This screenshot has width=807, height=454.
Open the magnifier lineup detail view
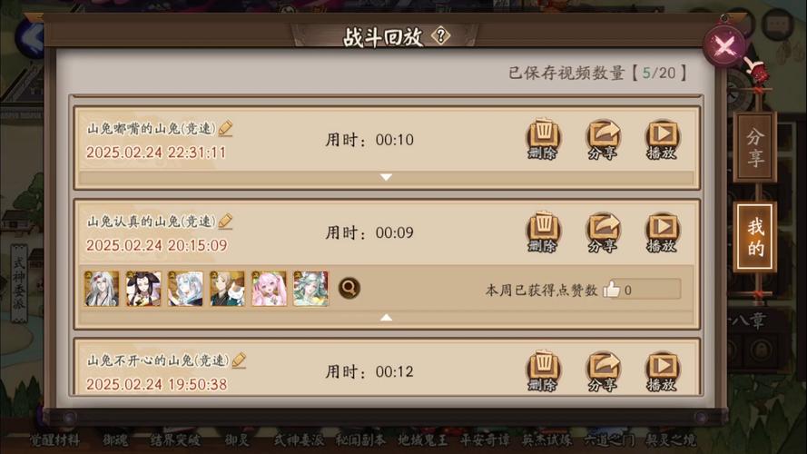pos(349,288)
